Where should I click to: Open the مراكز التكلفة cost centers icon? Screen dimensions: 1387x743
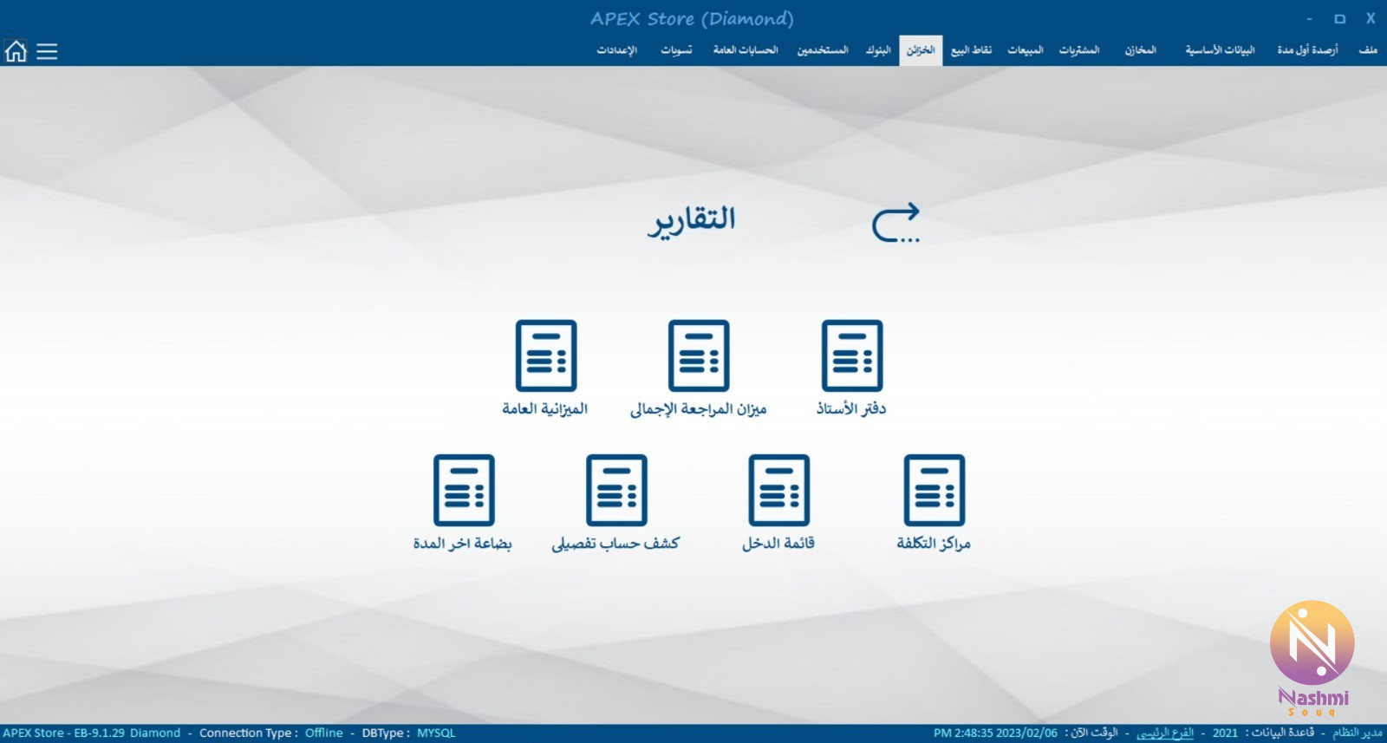(x=934, y=491)
